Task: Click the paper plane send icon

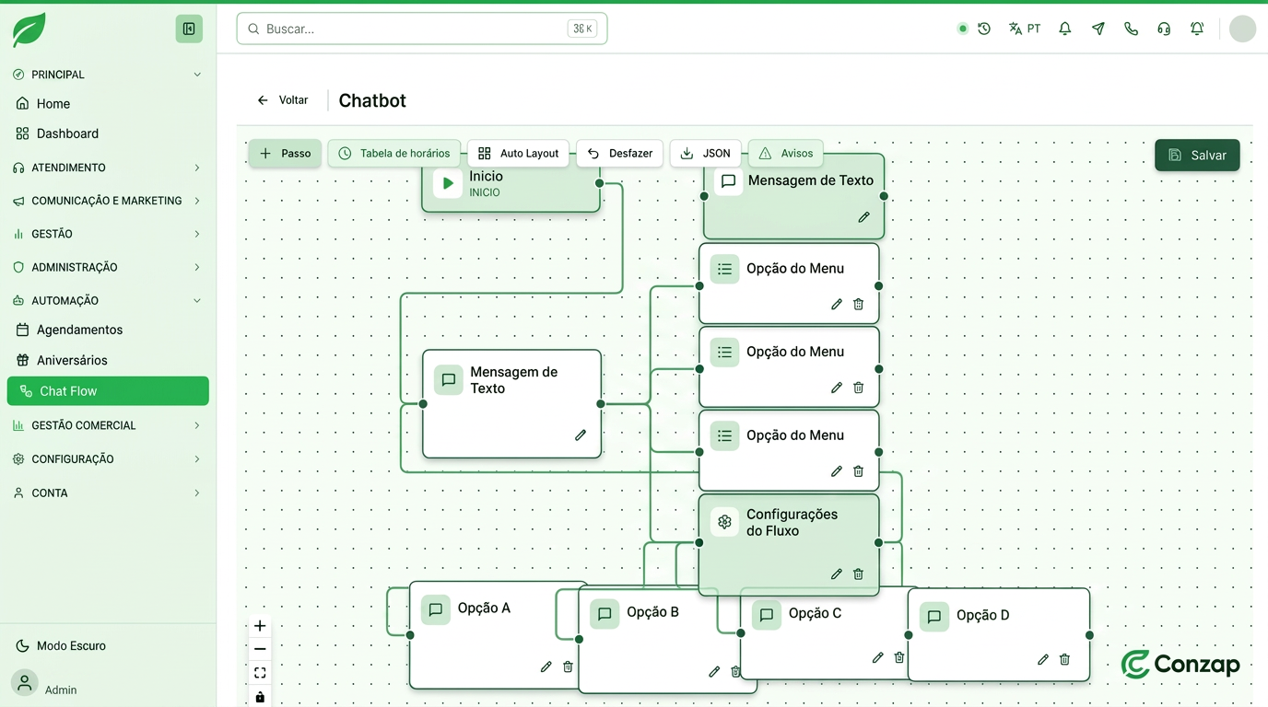Action: point(1098,29)
